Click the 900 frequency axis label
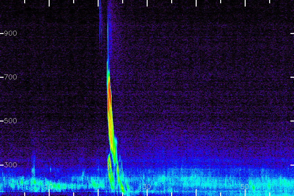294x196 pixels. [x=10, y=33]
